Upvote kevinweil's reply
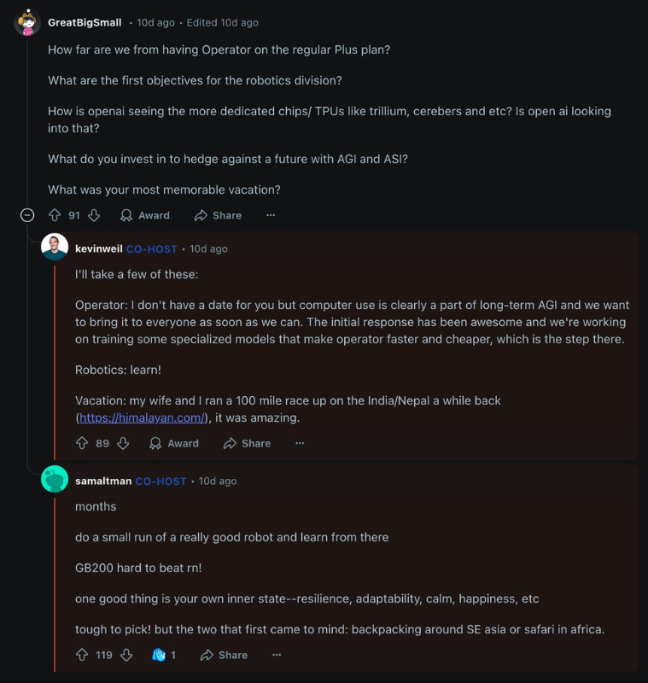Screen dimensions: 648x683 pos(82,443)
